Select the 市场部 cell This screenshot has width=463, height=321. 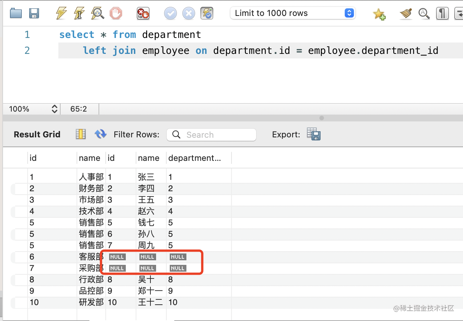tap(91, 200)
